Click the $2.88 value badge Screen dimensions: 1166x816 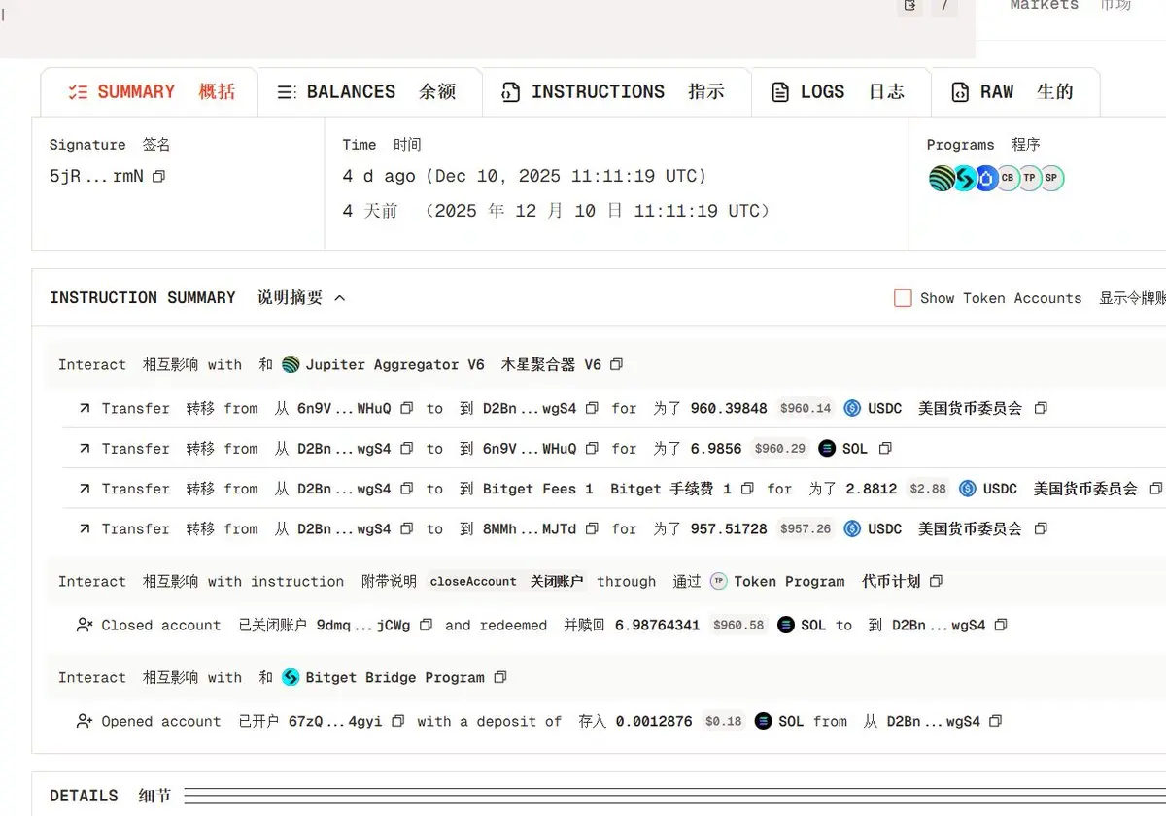(928, 489)
